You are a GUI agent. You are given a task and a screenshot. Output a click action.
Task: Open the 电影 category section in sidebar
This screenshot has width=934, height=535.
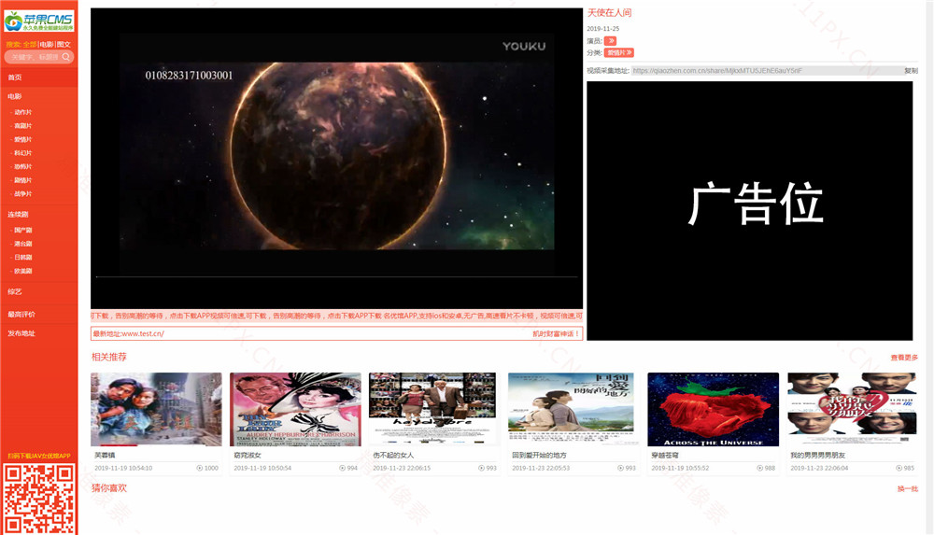(15, 96)
